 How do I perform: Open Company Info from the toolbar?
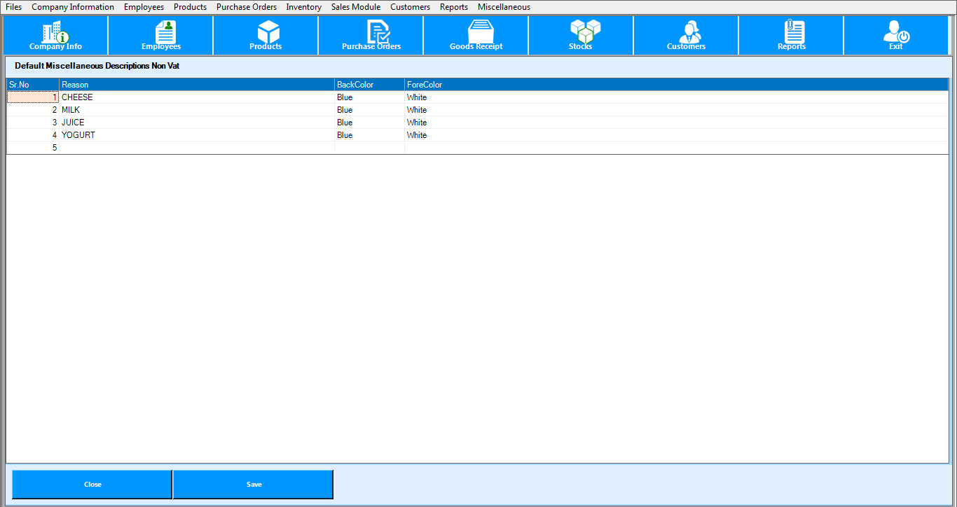coord(55,35)
